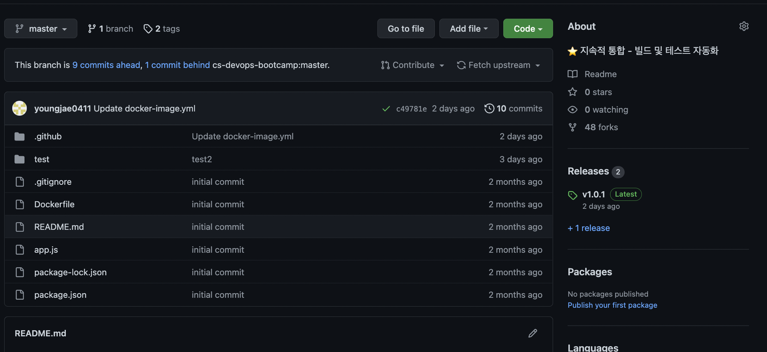Open the youngjae0411 user profile link
Viewport: 767px width, 352px height.
pos(63,108)
